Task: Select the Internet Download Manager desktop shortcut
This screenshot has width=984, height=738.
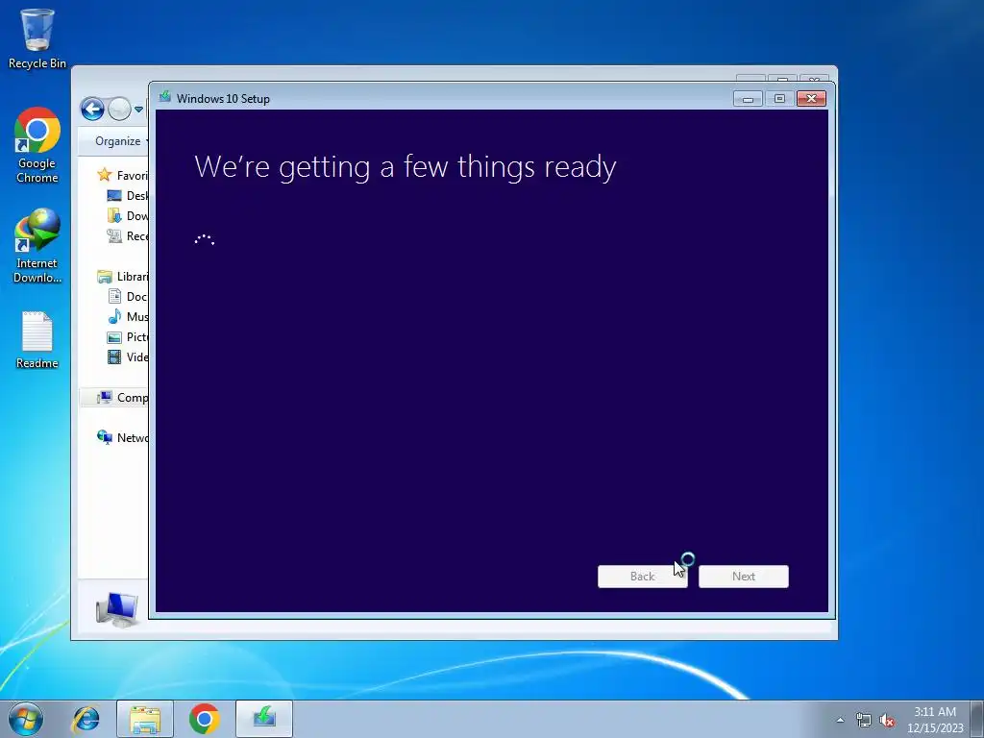Action: point(37,245)
